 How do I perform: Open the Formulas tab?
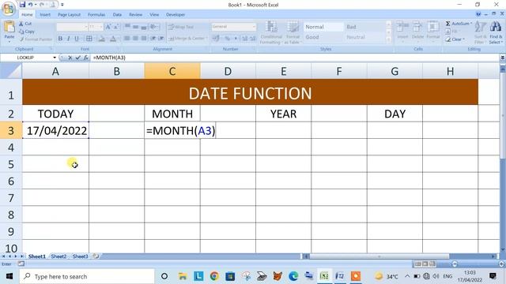[96, 15]
